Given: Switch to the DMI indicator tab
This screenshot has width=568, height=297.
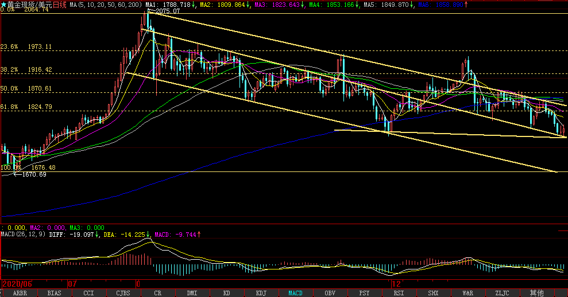Looking at the screenshot, I should click(x=192, y=293).
